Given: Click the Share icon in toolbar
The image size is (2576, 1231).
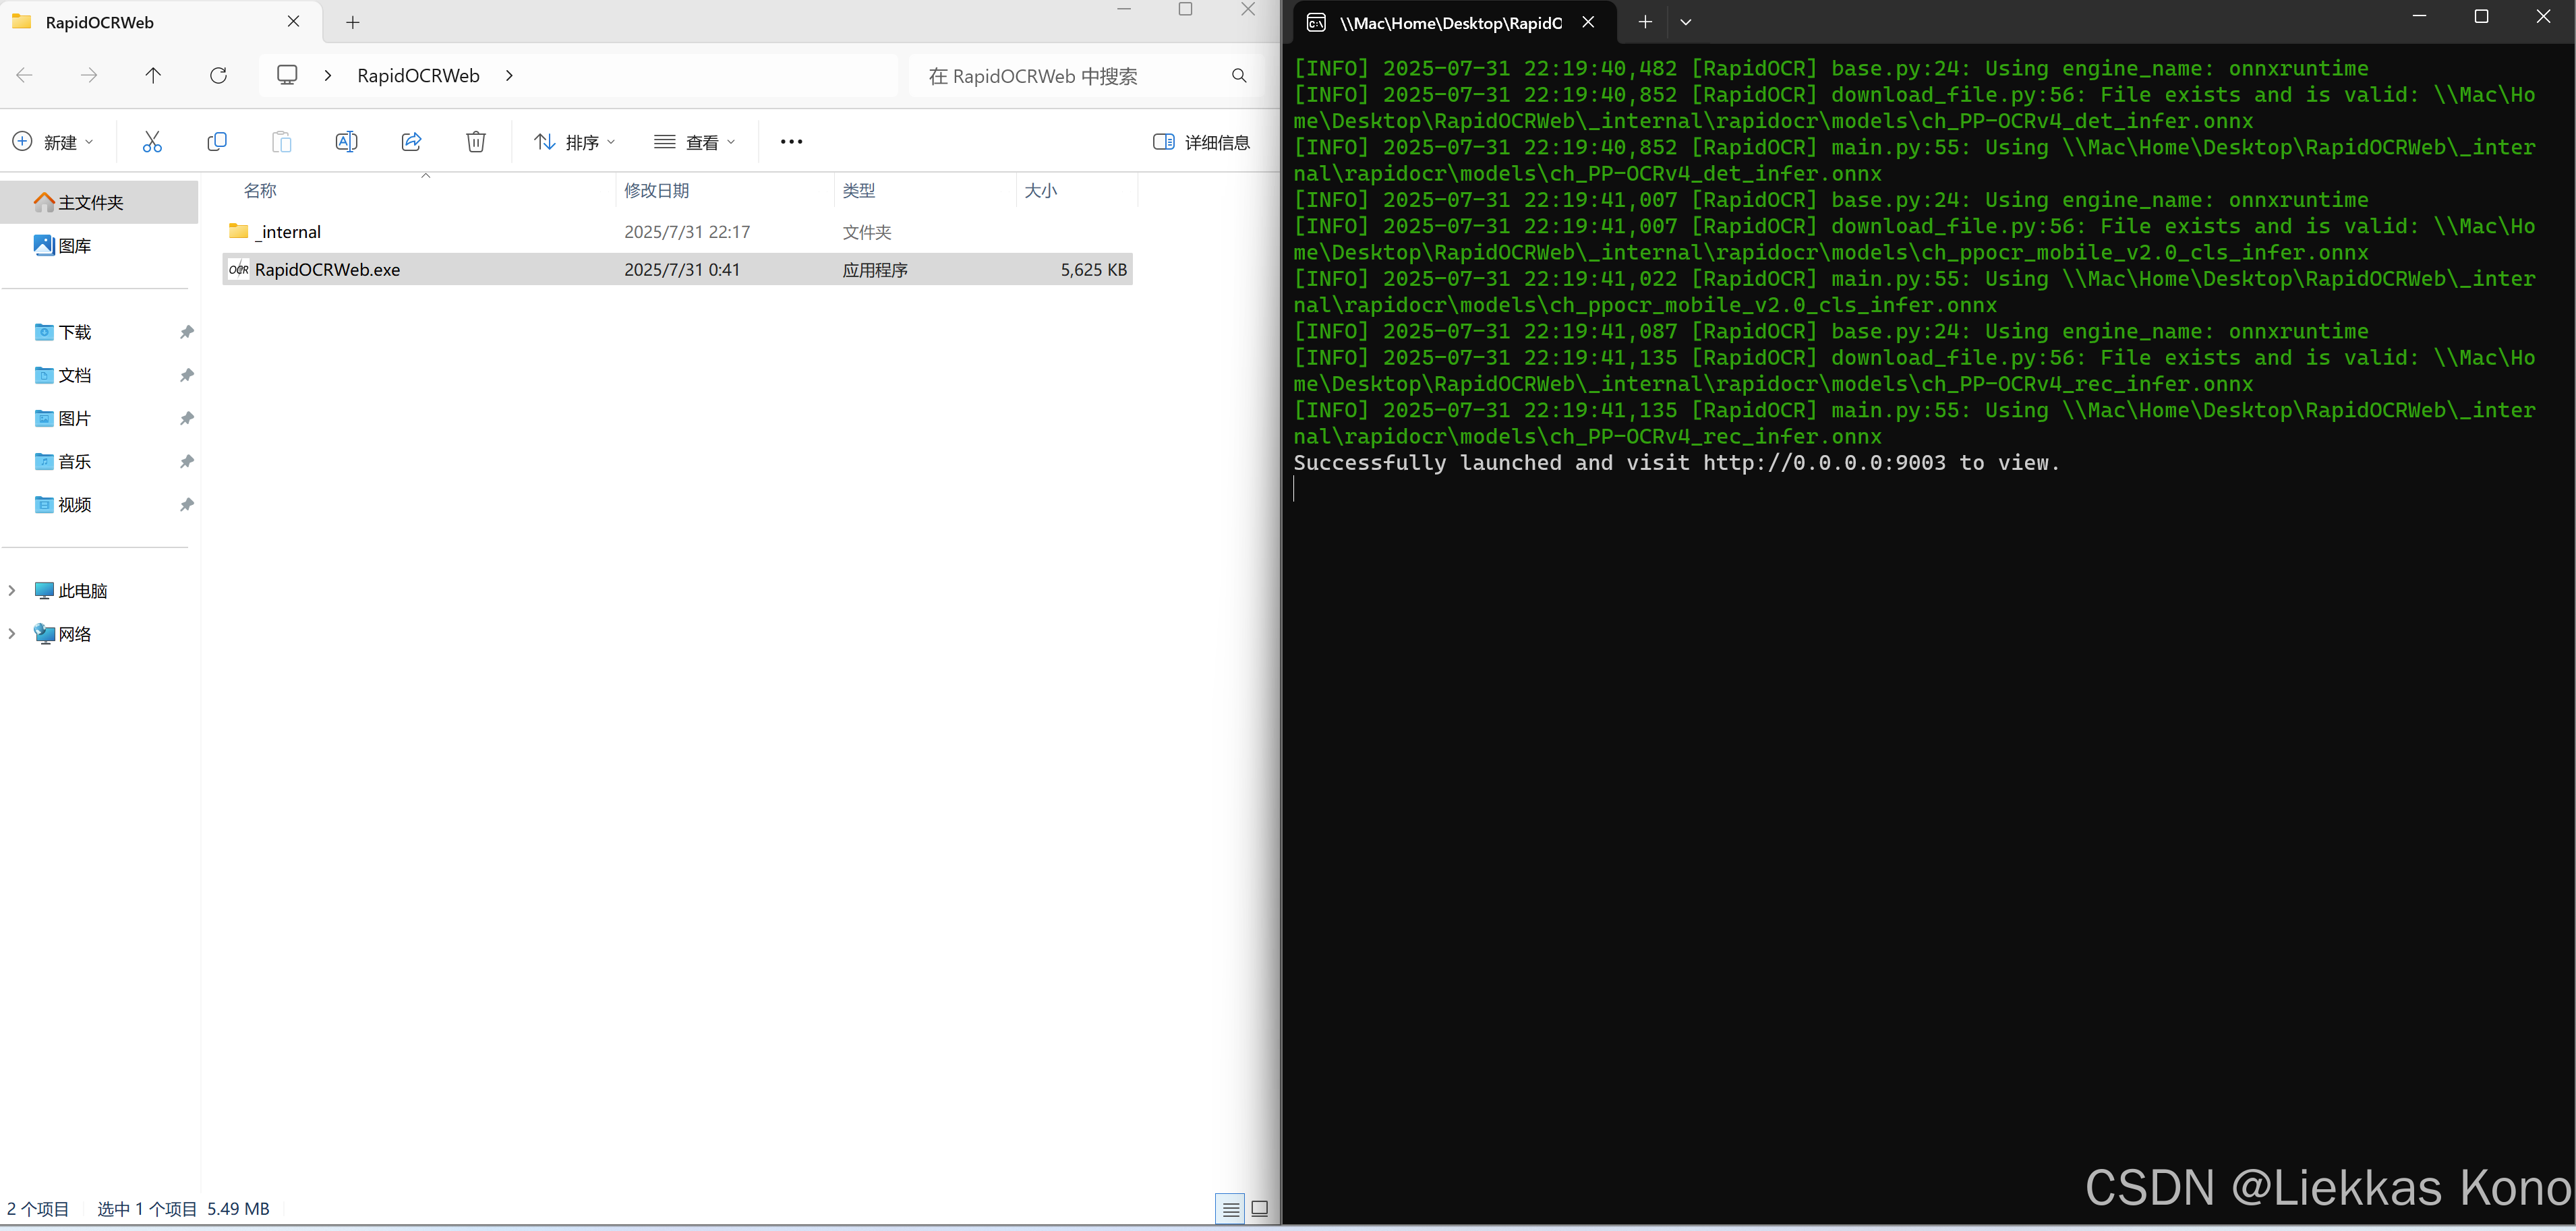Looking at the screenshot, I should (411, 142).
